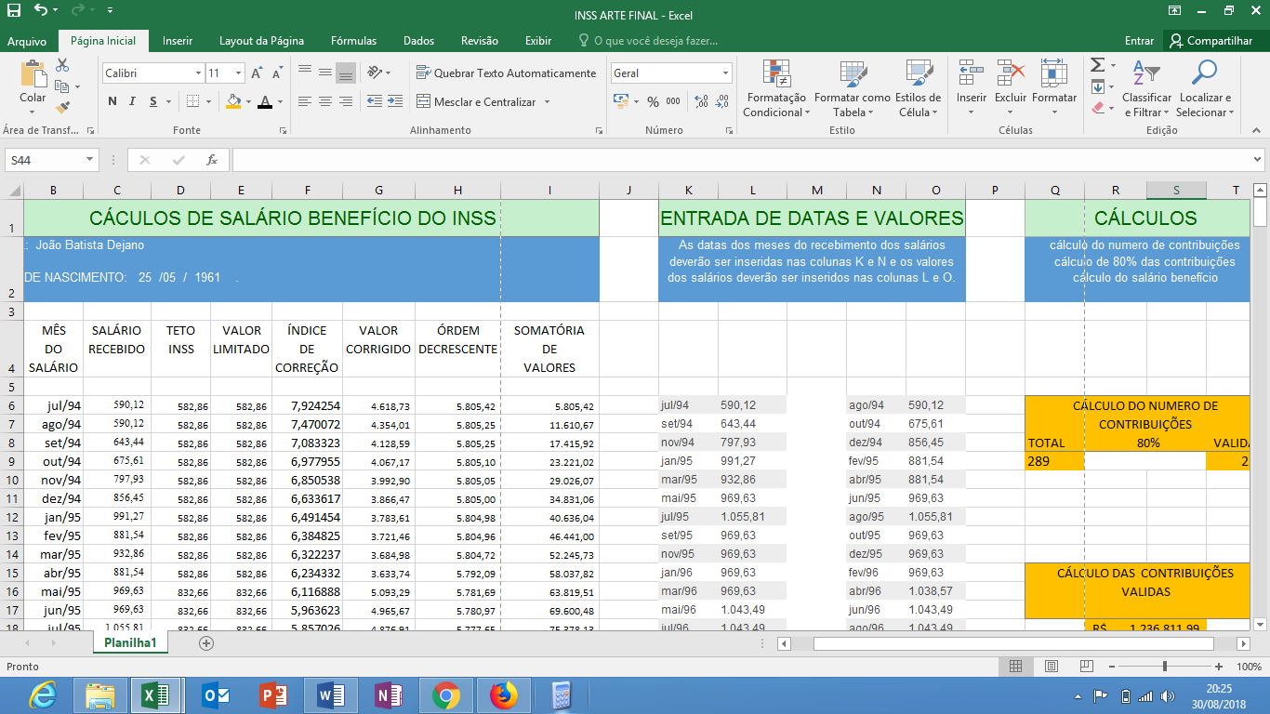Apply percent style format
Viewport: 1270px width, 714px height.
pos(654,101)
